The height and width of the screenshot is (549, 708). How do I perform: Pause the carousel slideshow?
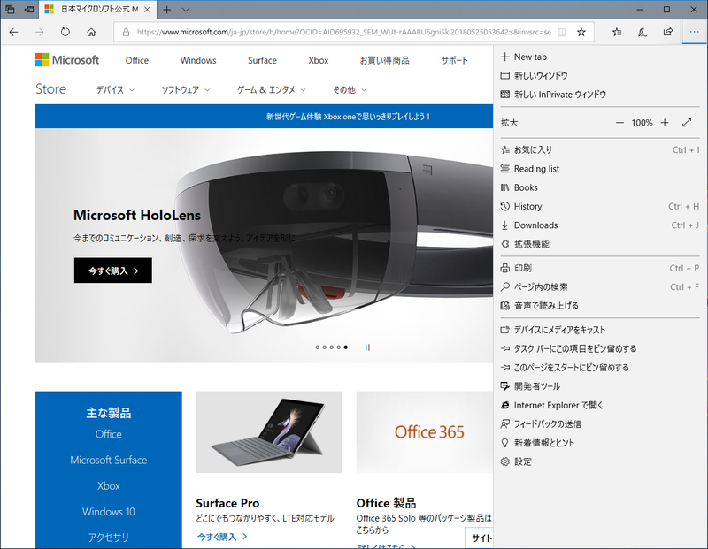[x=366, y=348]
